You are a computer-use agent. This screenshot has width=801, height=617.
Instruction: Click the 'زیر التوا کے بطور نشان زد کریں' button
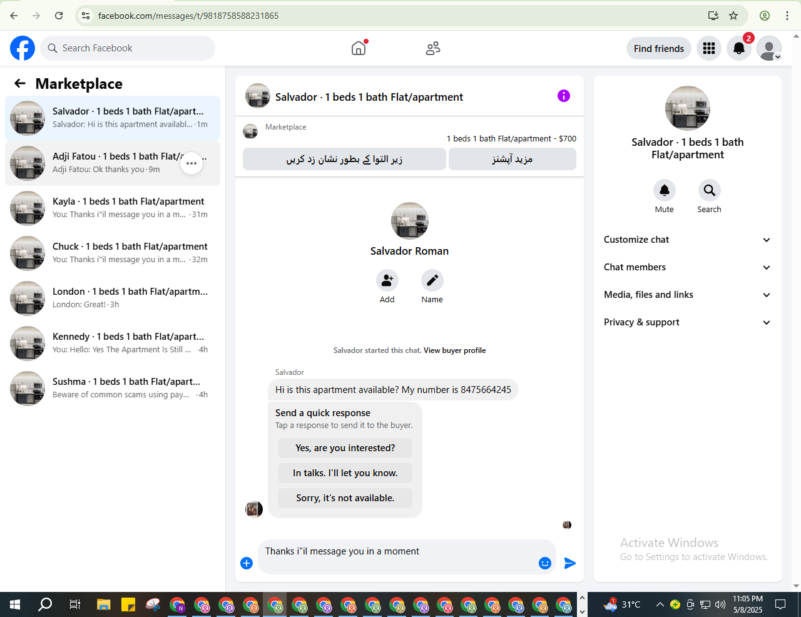(344, 159)
